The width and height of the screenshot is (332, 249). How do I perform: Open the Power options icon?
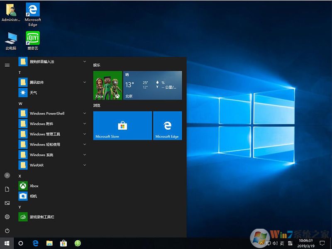(7, 230)
